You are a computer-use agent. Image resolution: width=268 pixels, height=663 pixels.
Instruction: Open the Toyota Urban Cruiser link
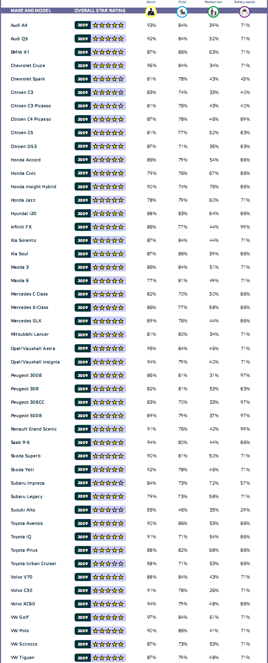tap(33, 564)
